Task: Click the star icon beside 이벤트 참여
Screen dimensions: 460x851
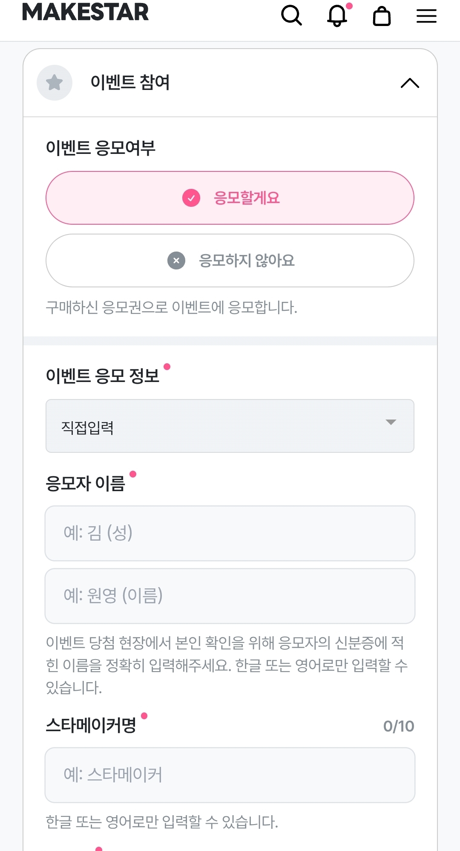Action: point(55,83)
